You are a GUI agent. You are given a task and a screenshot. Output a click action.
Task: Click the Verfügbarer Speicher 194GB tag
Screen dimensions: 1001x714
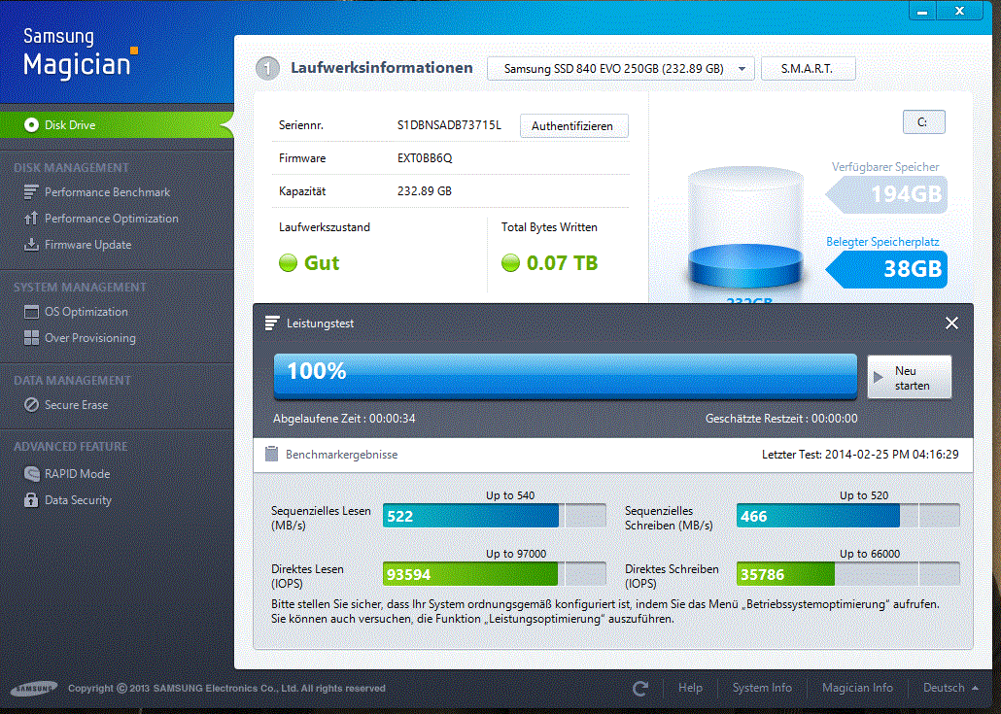coord(886,194)
